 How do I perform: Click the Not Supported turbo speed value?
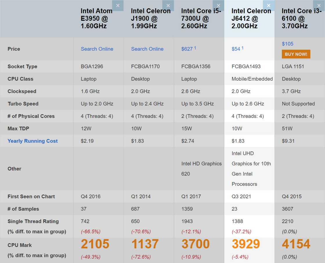pyautogui.click(x=298, y=104)
